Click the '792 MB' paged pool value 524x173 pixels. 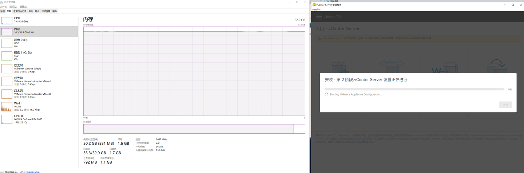(x=90, y=162)
